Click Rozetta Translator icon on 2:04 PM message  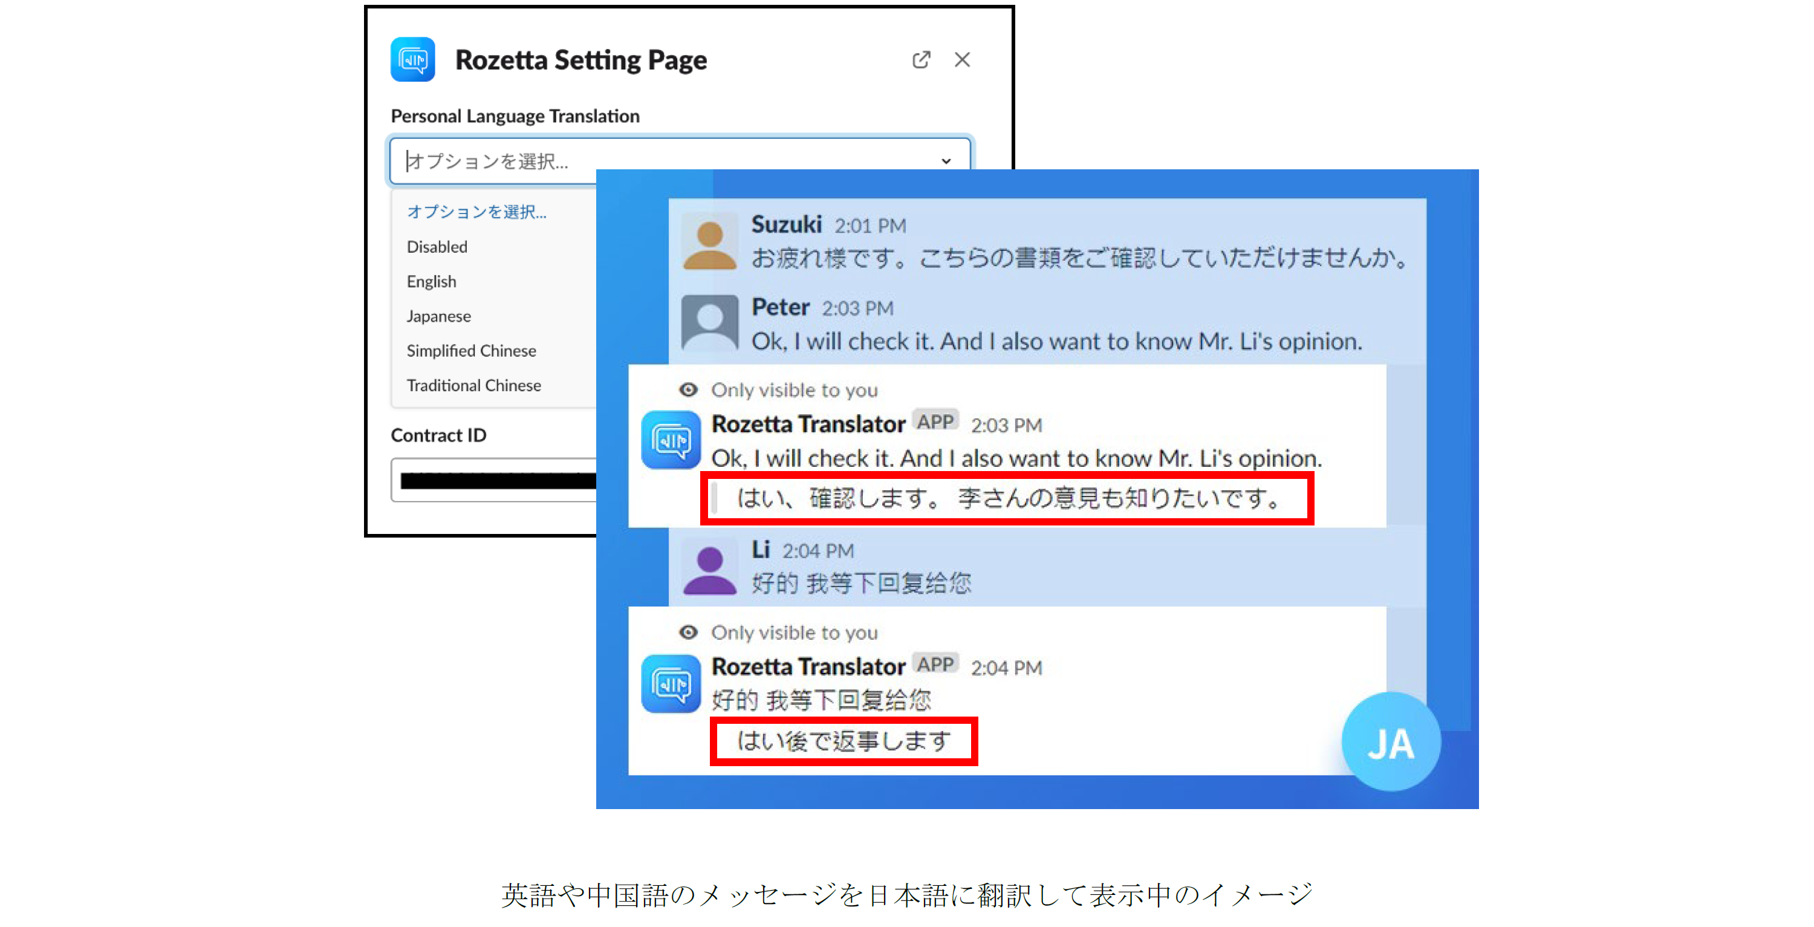(671, 683)
